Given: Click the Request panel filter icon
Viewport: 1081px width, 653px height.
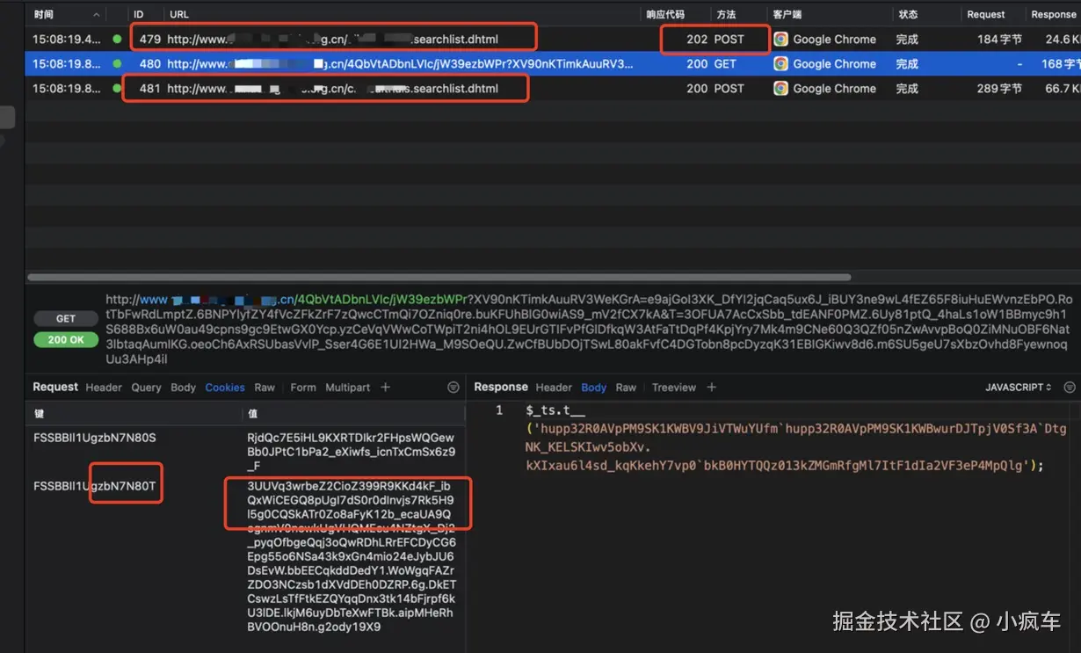Looking at the screenshot, I should coord(453,388).
